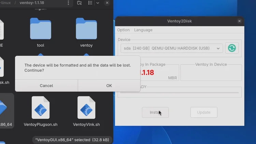Close the file manager window
This screenshot has height=144, width=256.
point(107,3)
